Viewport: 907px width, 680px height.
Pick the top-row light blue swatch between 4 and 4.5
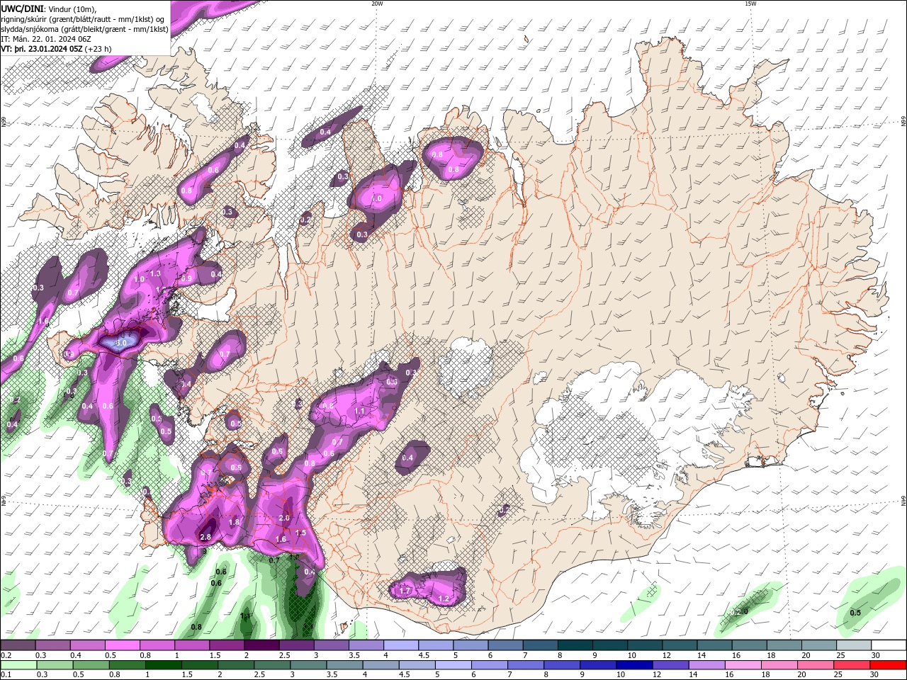[401, 645]
